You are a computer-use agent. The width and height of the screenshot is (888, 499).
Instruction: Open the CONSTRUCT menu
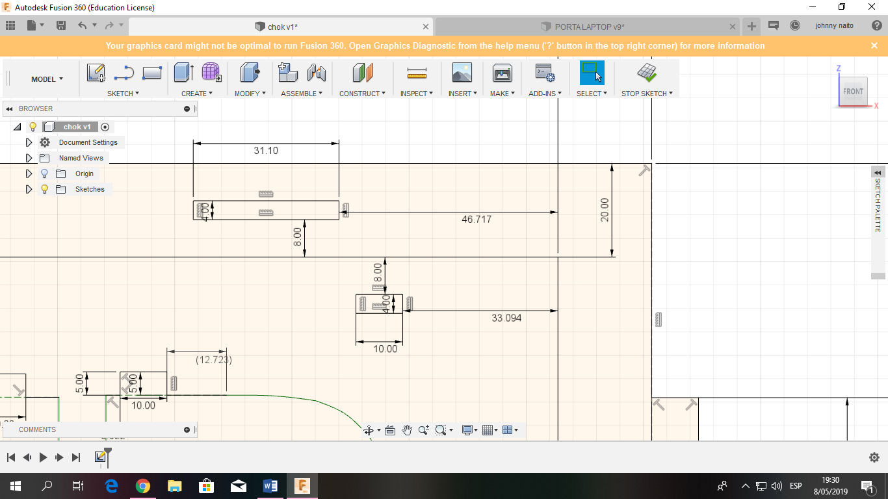[x=362, y=94]
